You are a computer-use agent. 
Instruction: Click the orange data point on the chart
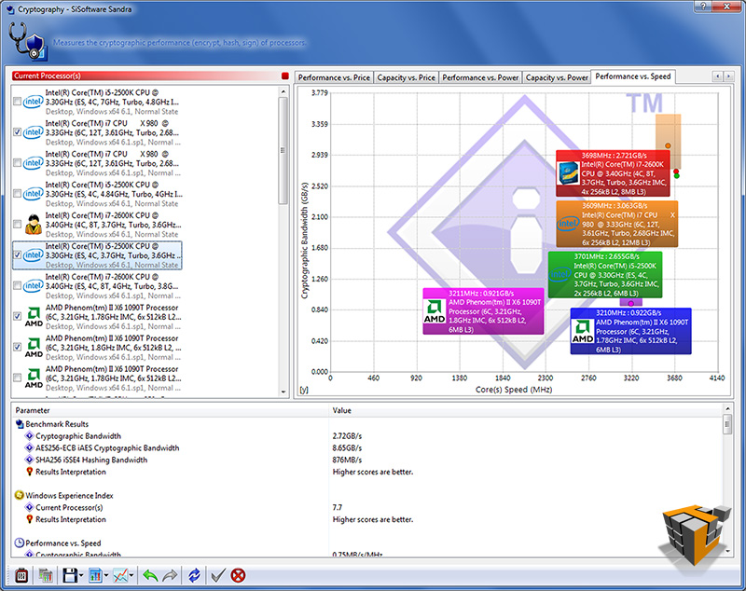(668, 145)
